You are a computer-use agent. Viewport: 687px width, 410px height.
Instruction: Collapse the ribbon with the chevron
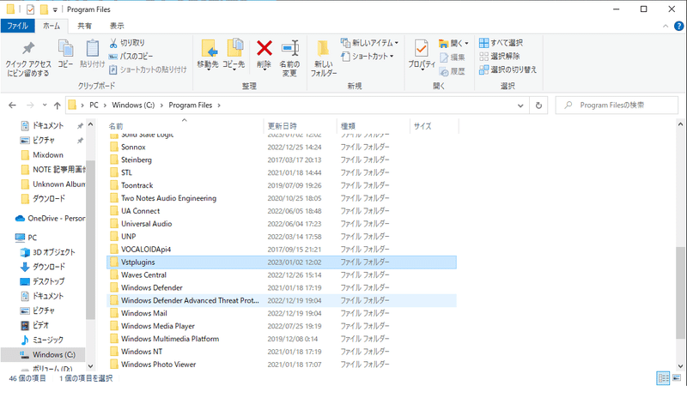pyautogui.click(x=665, y=27)
